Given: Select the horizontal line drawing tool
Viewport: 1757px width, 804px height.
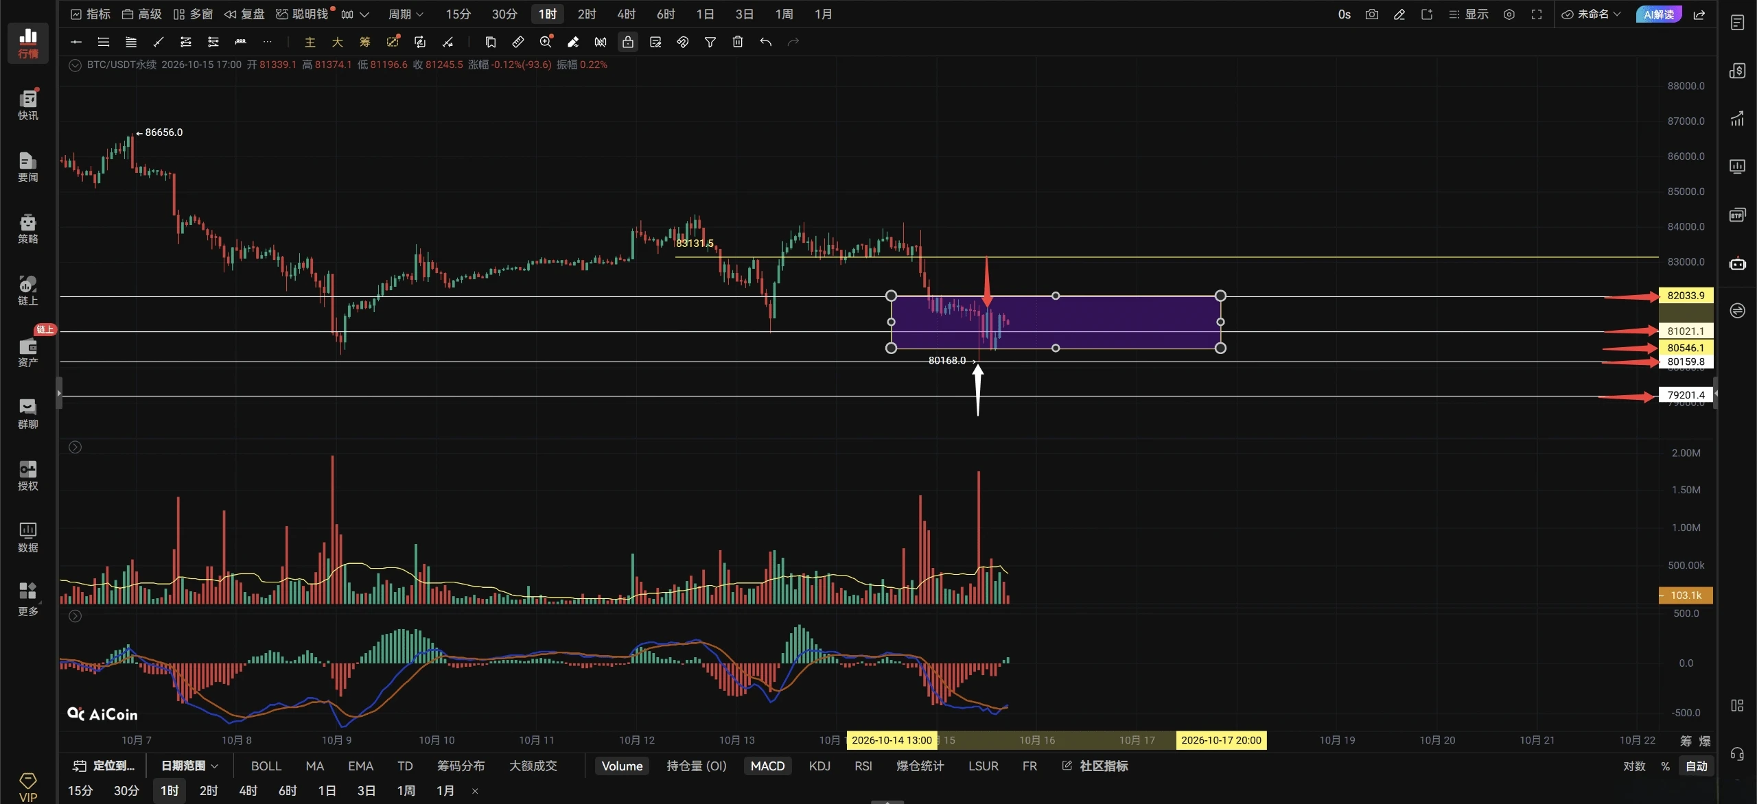Looking at the screenshot, I should (x=76, y=43).
